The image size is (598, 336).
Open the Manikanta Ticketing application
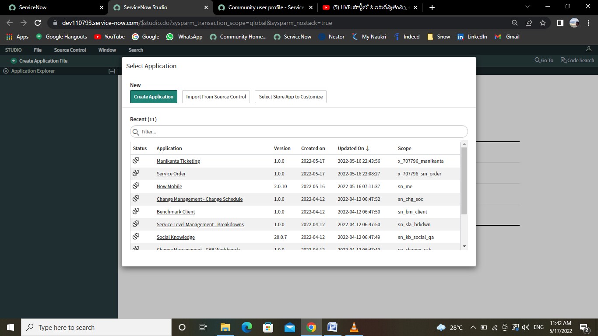click(178, 161)
